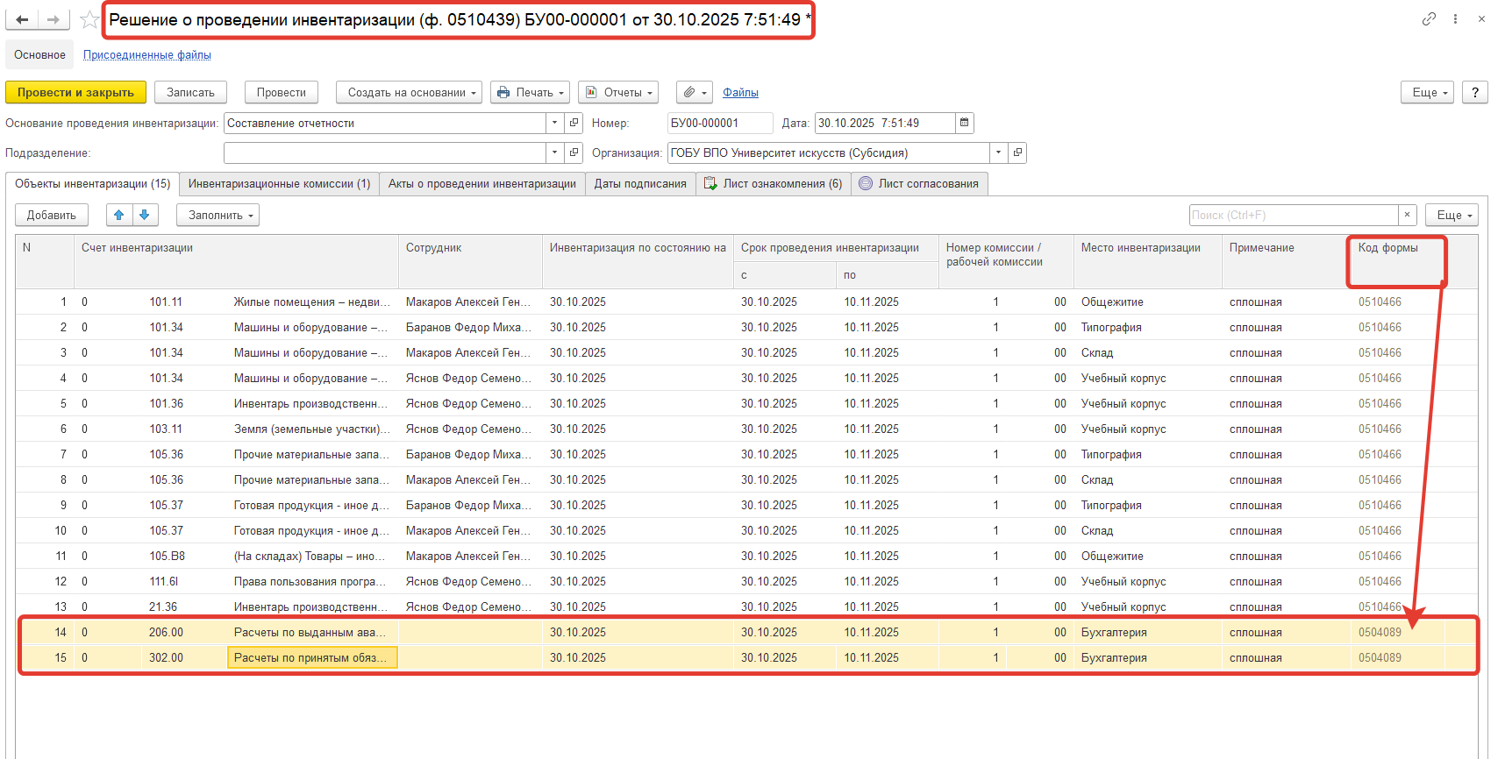This screenshot has width=1505, height=759.
Task: Copy link with the chain icon
Action: pos(1429,18)
